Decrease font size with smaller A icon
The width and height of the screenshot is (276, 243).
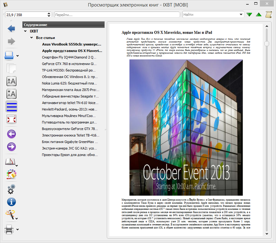point(11,94)
